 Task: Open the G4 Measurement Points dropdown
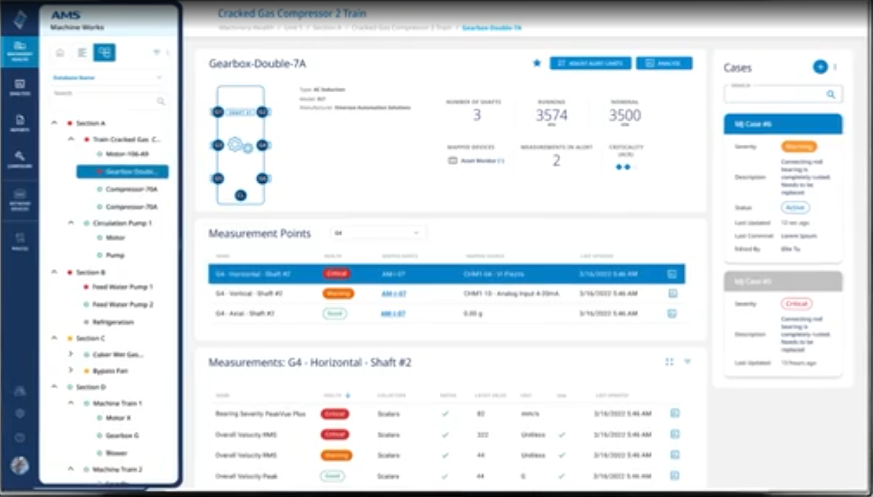click(x=376, y=233)
